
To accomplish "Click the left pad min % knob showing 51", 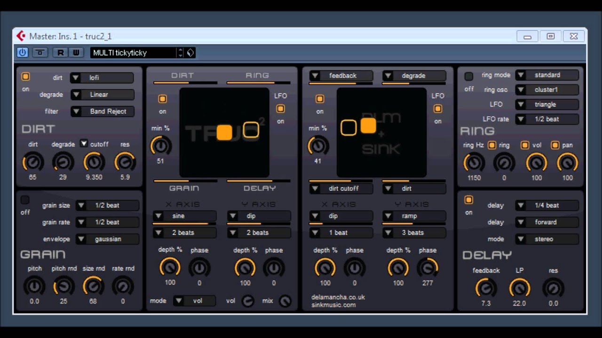I will pos(161,146).
